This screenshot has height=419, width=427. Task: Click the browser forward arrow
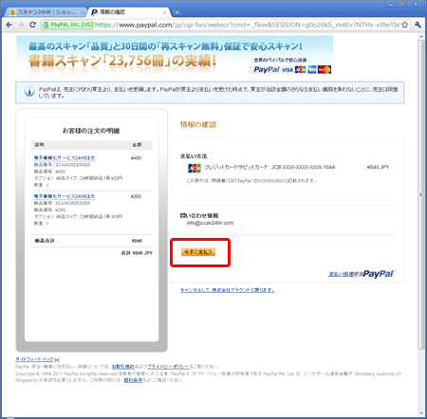21,25
